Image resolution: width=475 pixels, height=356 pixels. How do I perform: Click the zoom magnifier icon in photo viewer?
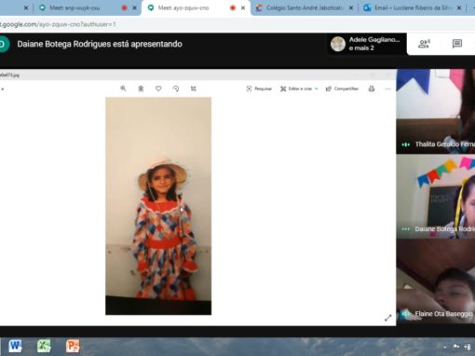123,89
